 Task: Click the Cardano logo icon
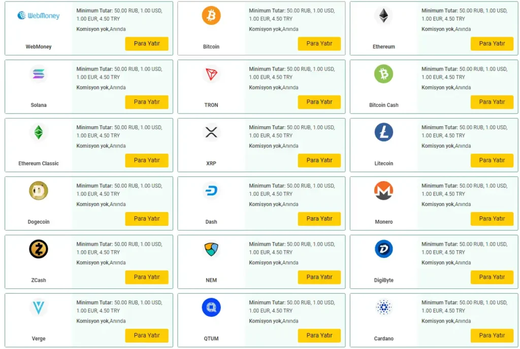pyautogui.click(x=383, y=307)
